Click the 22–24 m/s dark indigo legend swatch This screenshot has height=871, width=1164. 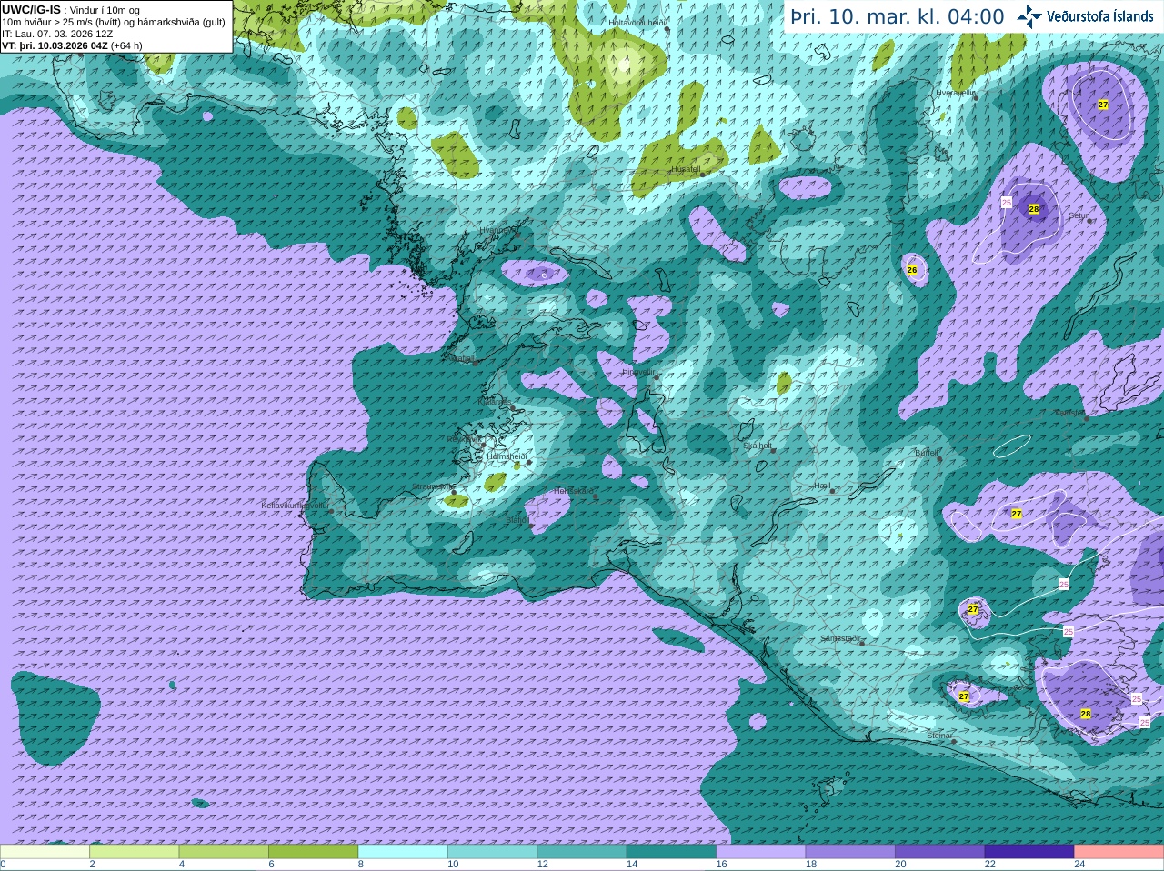pyautogui.click(x=1029, y=852)
